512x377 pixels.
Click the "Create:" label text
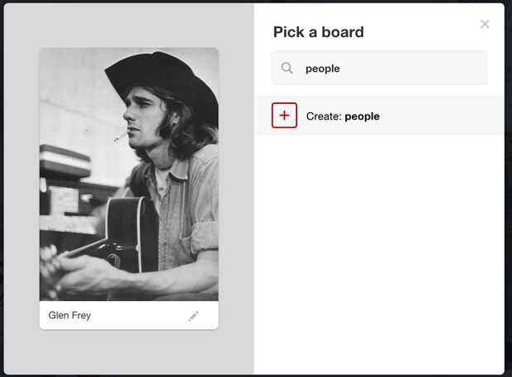pos(324,116)
